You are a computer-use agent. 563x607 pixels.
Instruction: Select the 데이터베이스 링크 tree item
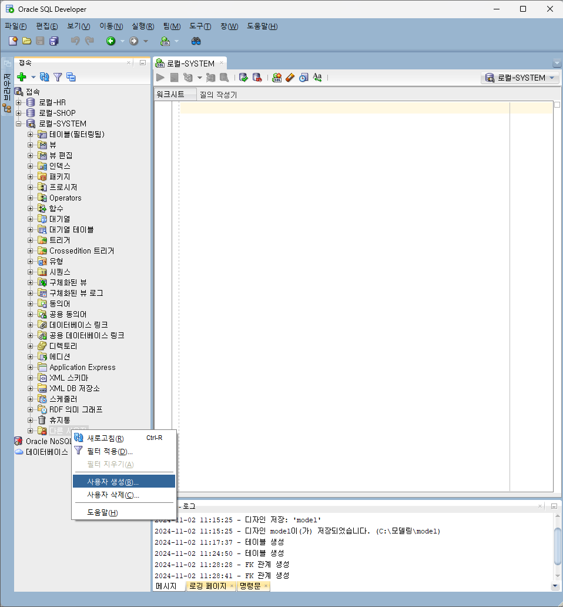(x=79, y=325)
